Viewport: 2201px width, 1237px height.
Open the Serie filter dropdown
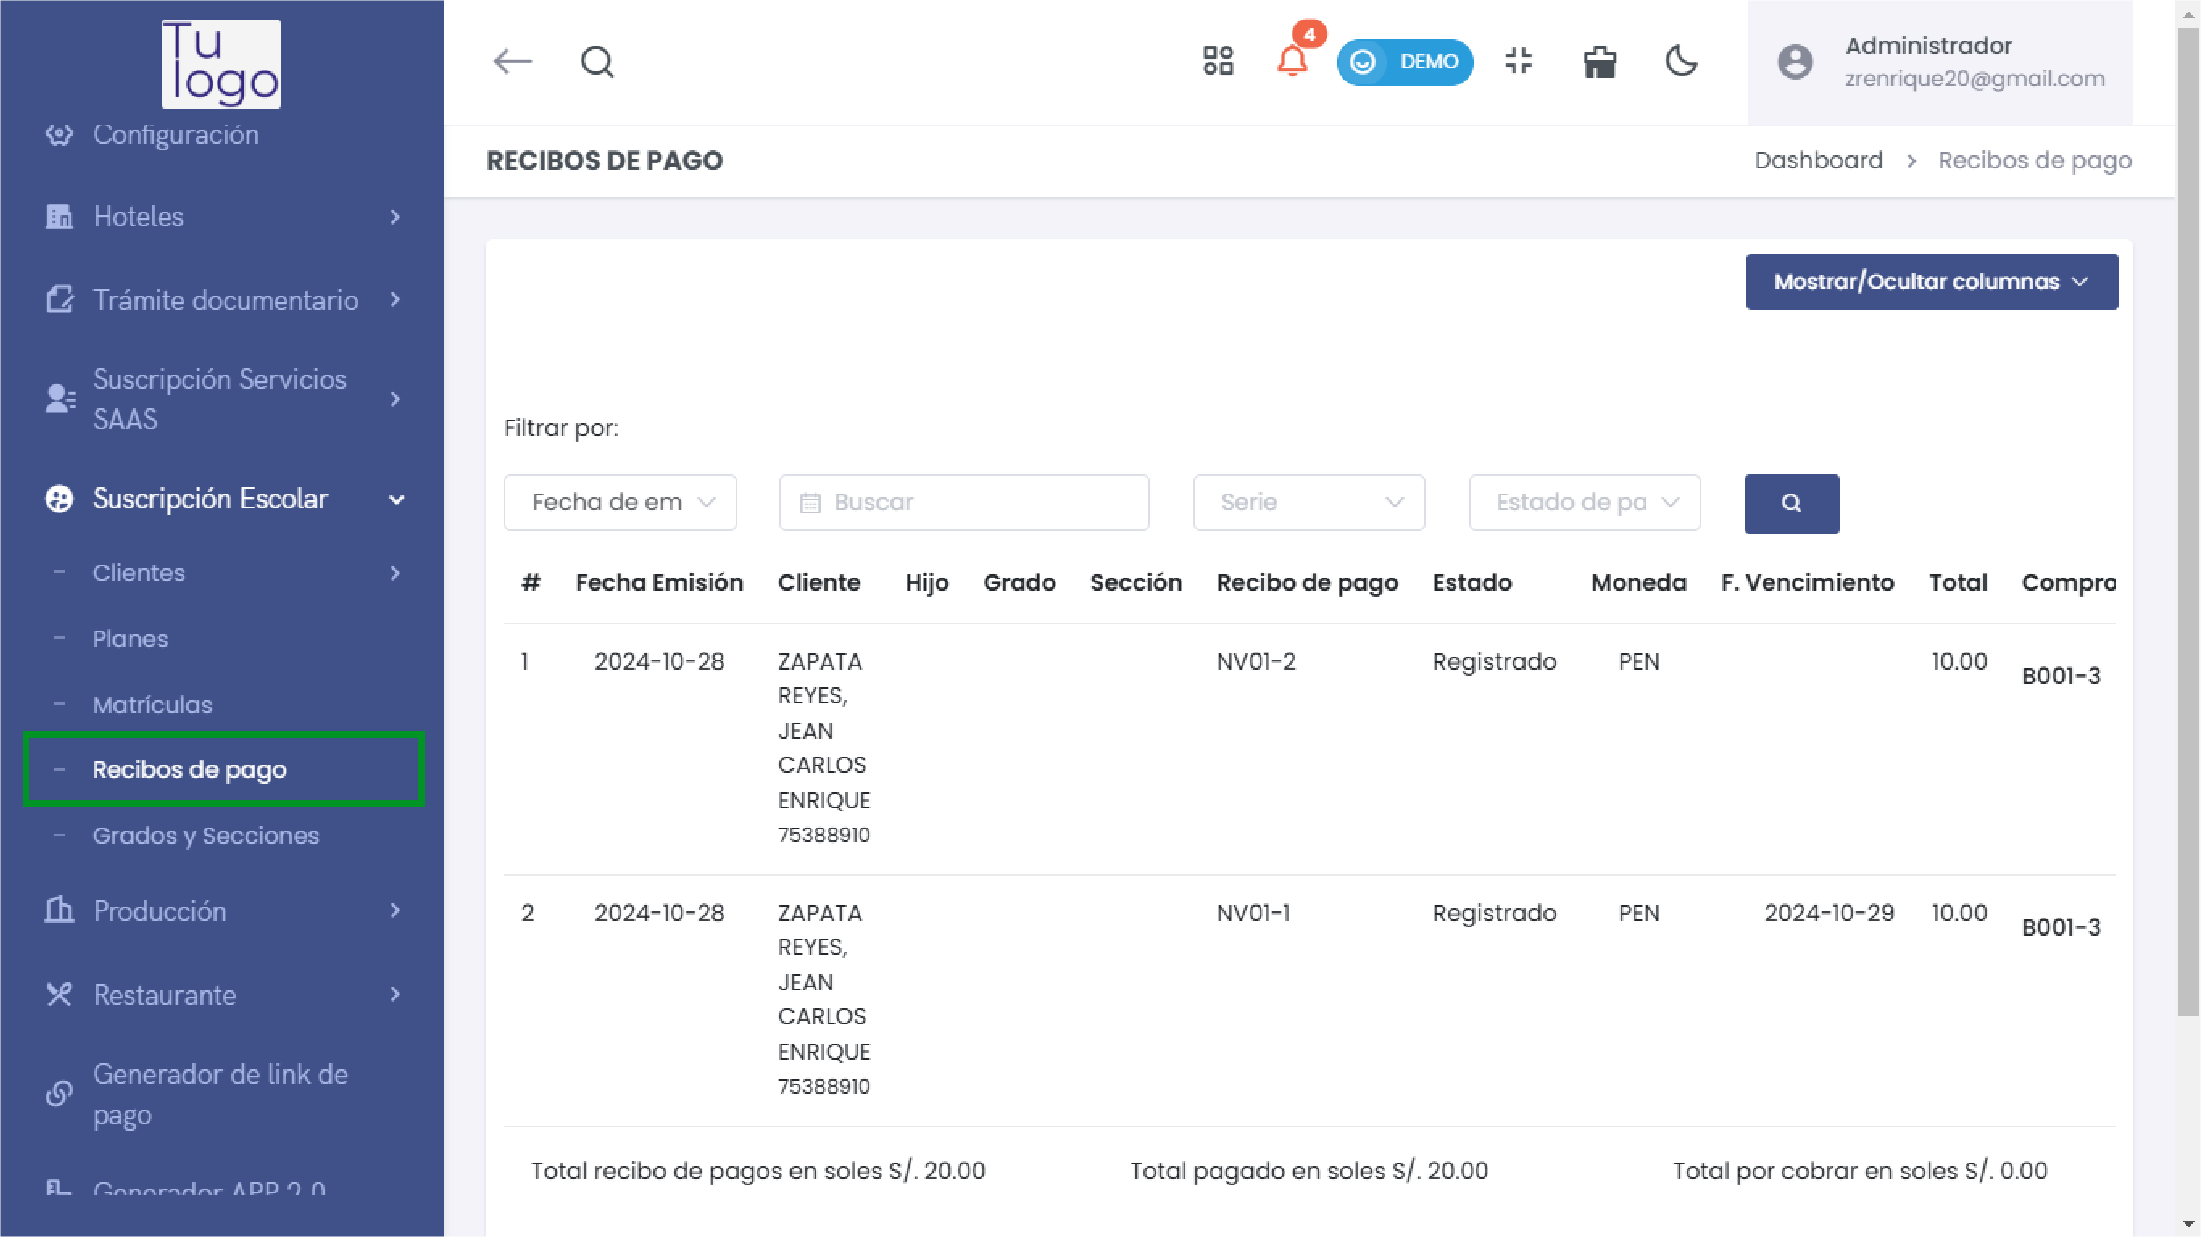(x=1308, y=502)
